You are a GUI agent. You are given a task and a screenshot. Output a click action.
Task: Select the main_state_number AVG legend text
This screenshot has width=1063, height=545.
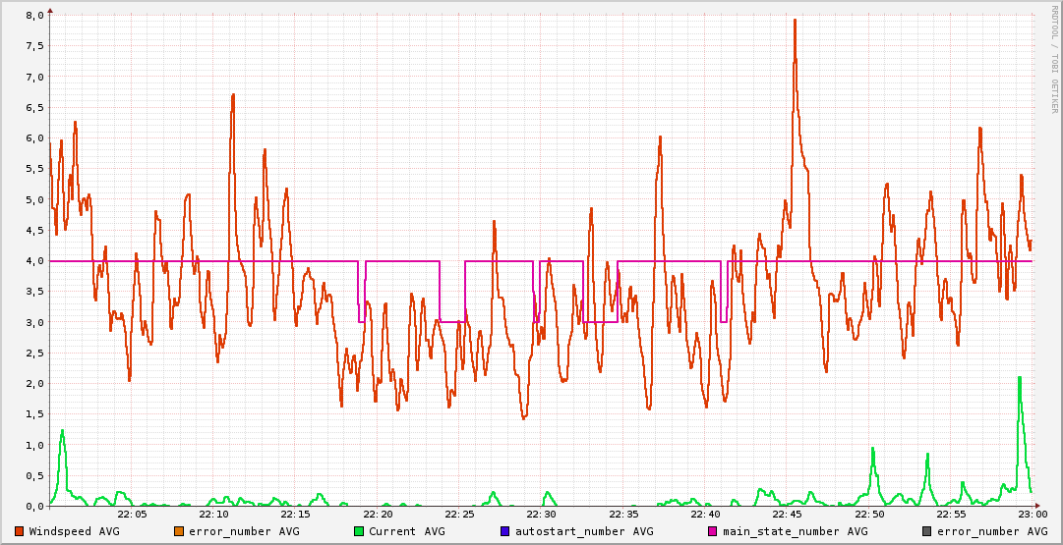point(795,531)
